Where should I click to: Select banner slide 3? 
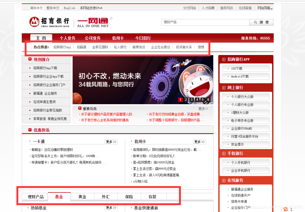pyautogui.click(x=191, y=100)
